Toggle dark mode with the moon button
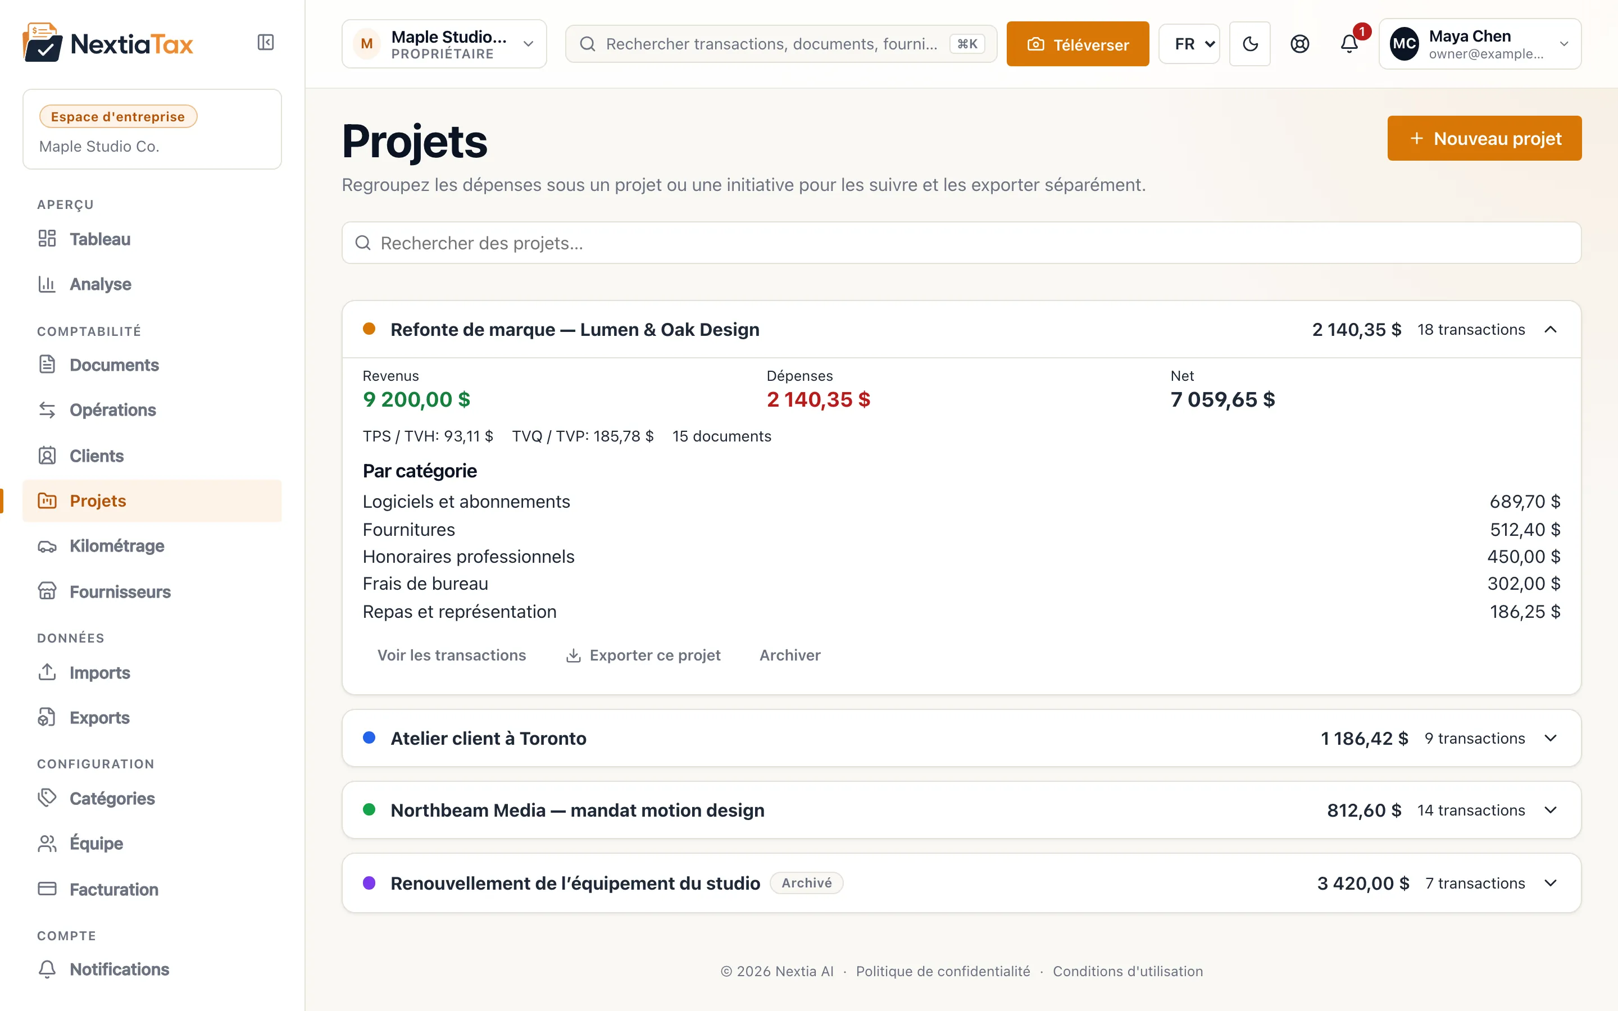Screen dimensions: 1618x1011 [1249, 44]
